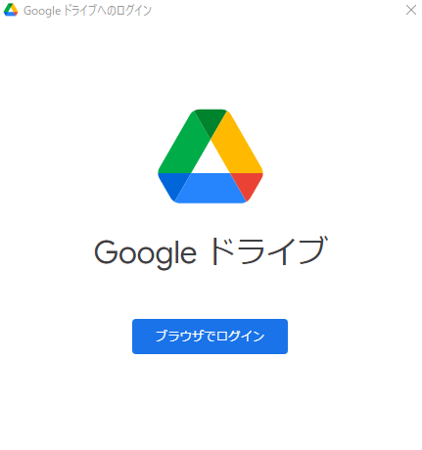The height and width of the screenshot is (450, 422).
Task: Click the word Google in the window title
Action: (x=42, y=11)
